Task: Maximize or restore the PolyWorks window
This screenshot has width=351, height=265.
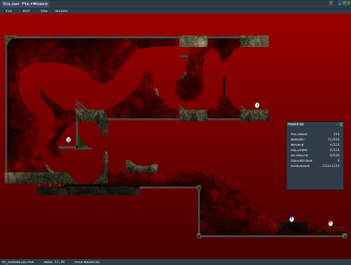Action: 344,3
